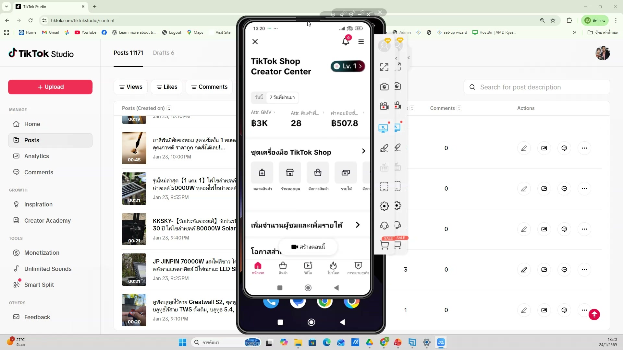The image size is (623, 350).
Task: Switch to the Drafts 6 tab
Action: (164, 53)
